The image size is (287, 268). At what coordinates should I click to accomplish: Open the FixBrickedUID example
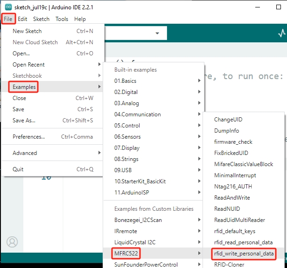tap(244, 153)
